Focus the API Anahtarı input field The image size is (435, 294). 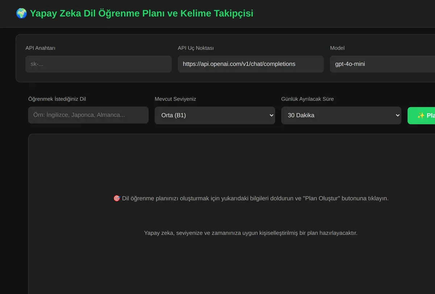[x=99, y=64]
